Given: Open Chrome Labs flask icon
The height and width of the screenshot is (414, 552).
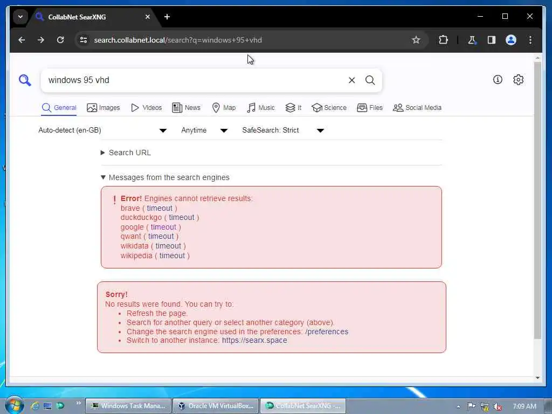Looking at the screenshot, I should click(x=472, y=40).
